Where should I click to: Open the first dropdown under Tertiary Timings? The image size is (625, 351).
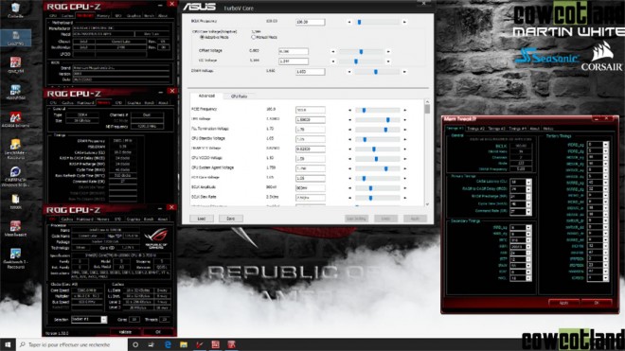605,145
